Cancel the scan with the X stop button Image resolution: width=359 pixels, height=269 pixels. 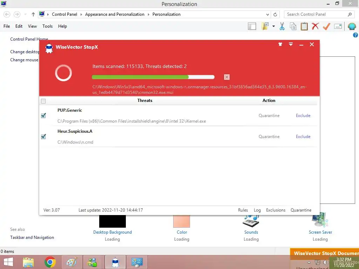[227, 77]
